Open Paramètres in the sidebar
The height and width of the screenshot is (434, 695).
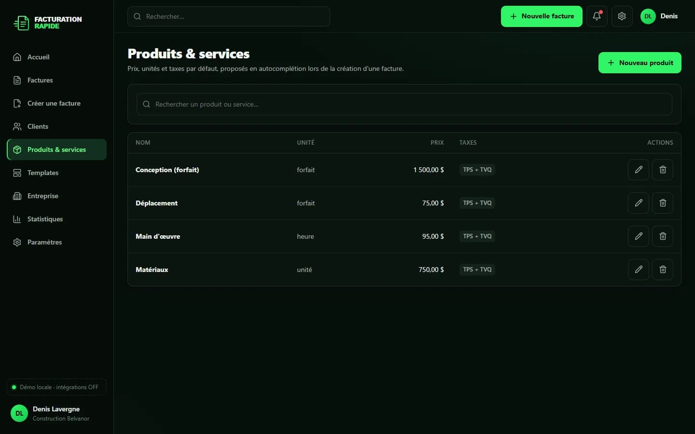pos(56,242)
